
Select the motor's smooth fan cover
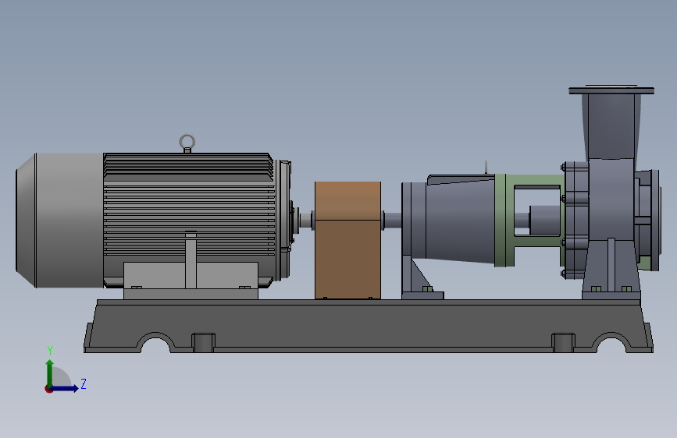[60, 220]
